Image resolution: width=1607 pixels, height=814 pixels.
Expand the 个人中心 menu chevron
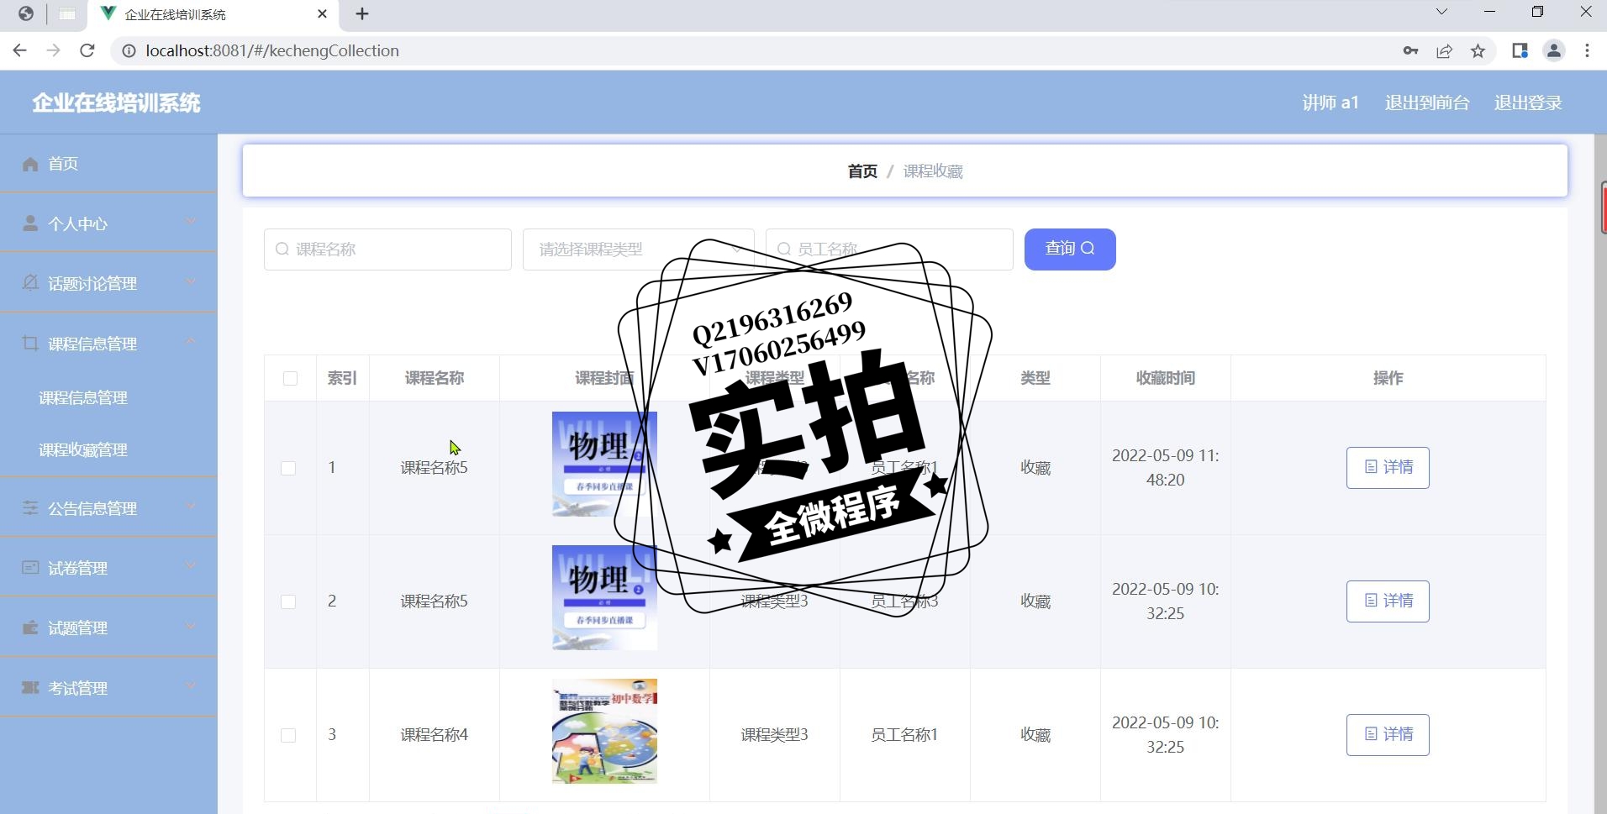coord(191,221)
